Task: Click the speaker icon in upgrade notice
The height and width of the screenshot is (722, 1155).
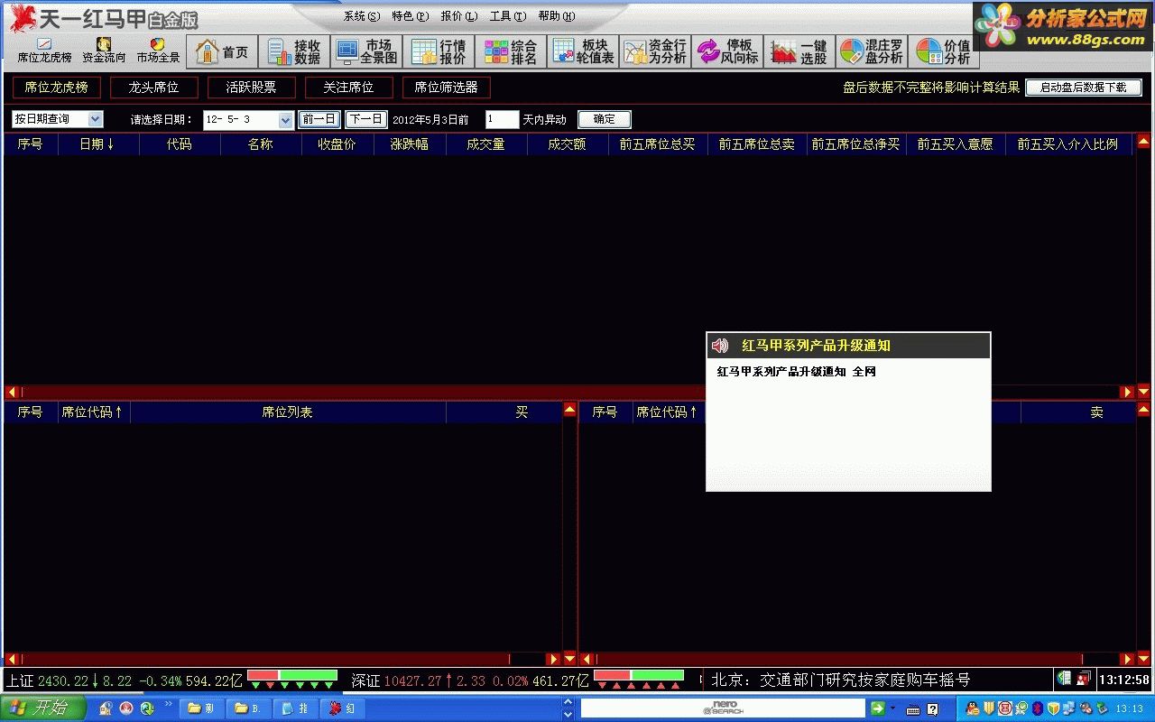Action: [x=720, y=346]
